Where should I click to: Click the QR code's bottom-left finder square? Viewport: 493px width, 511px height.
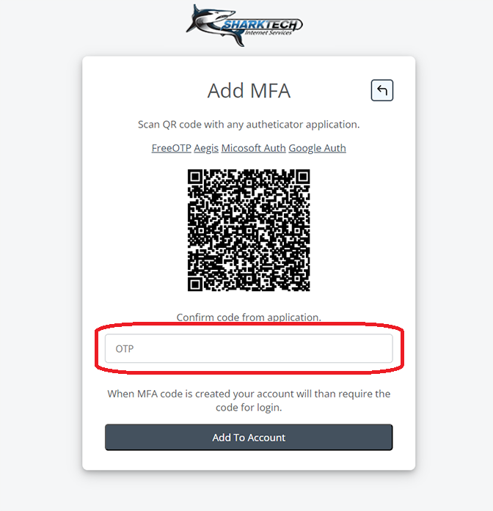195,284
